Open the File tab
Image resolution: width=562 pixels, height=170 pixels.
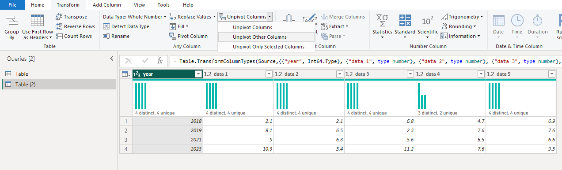coord(12,5)
